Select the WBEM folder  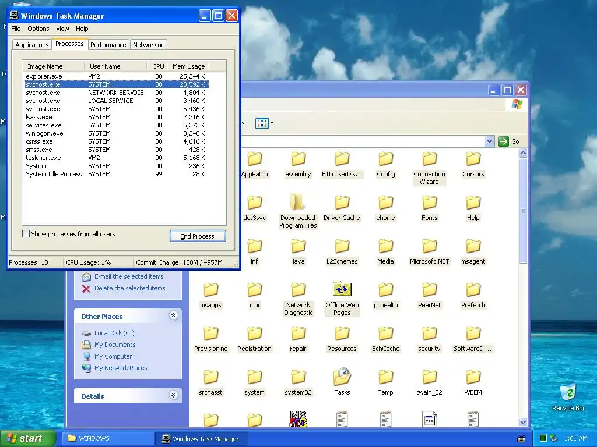(x=473, y=384)
